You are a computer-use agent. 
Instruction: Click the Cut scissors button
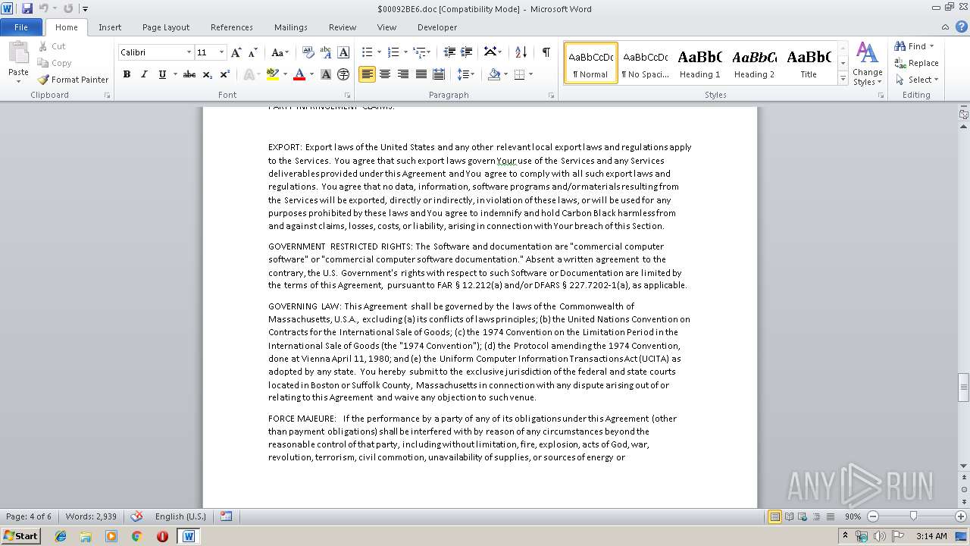coord(52,46)
